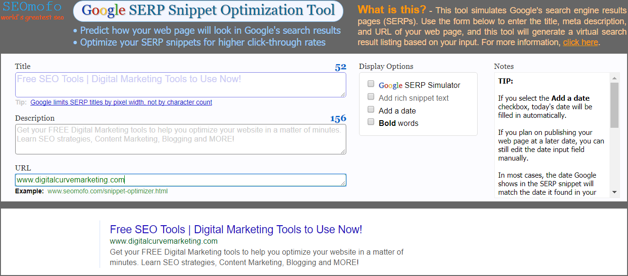Click the description character count 156
This screenshot has width=628, height=276.
coord(338,118)
